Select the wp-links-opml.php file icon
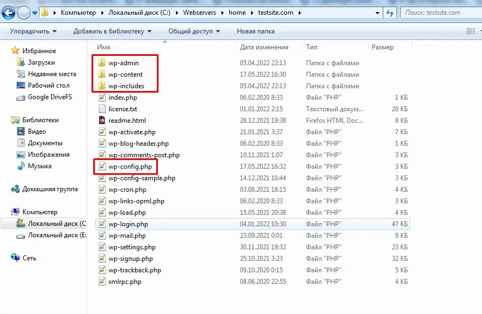Viewport: 482px width, 314px height. click(102, 201)
